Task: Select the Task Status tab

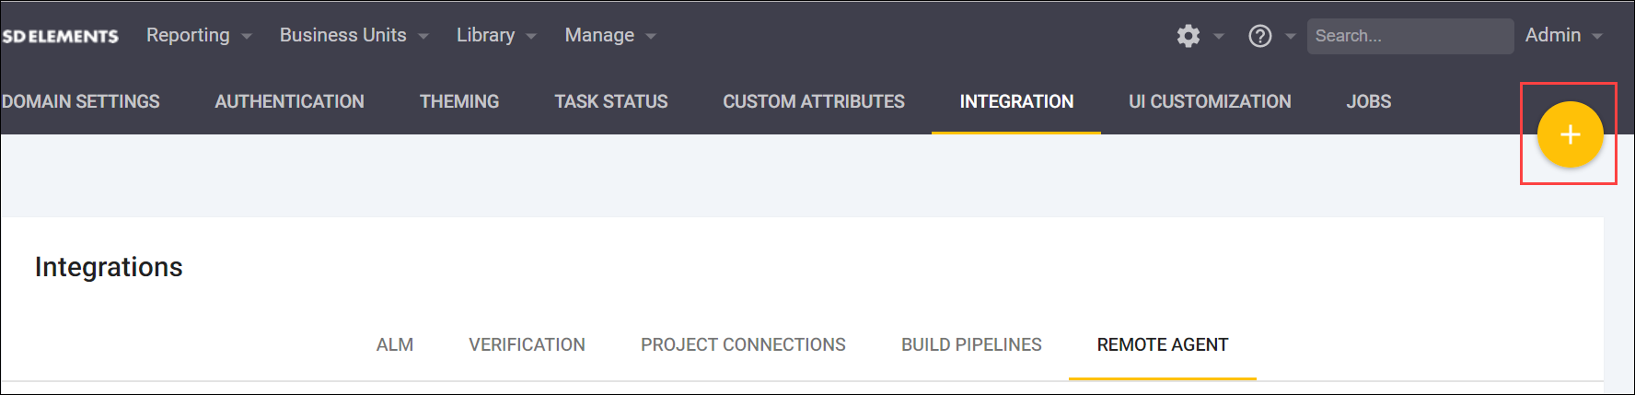Action: [611, 101]
